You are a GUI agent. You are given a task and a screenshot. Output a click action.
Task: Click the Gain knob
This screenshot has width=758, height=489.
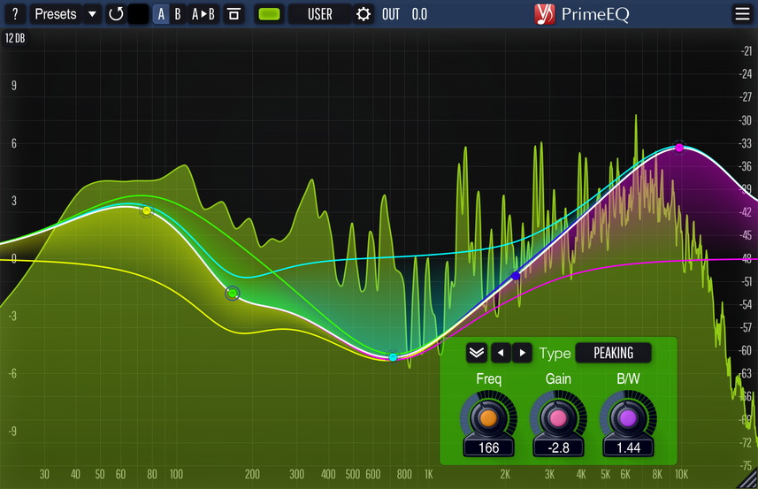tap(558, 416)
